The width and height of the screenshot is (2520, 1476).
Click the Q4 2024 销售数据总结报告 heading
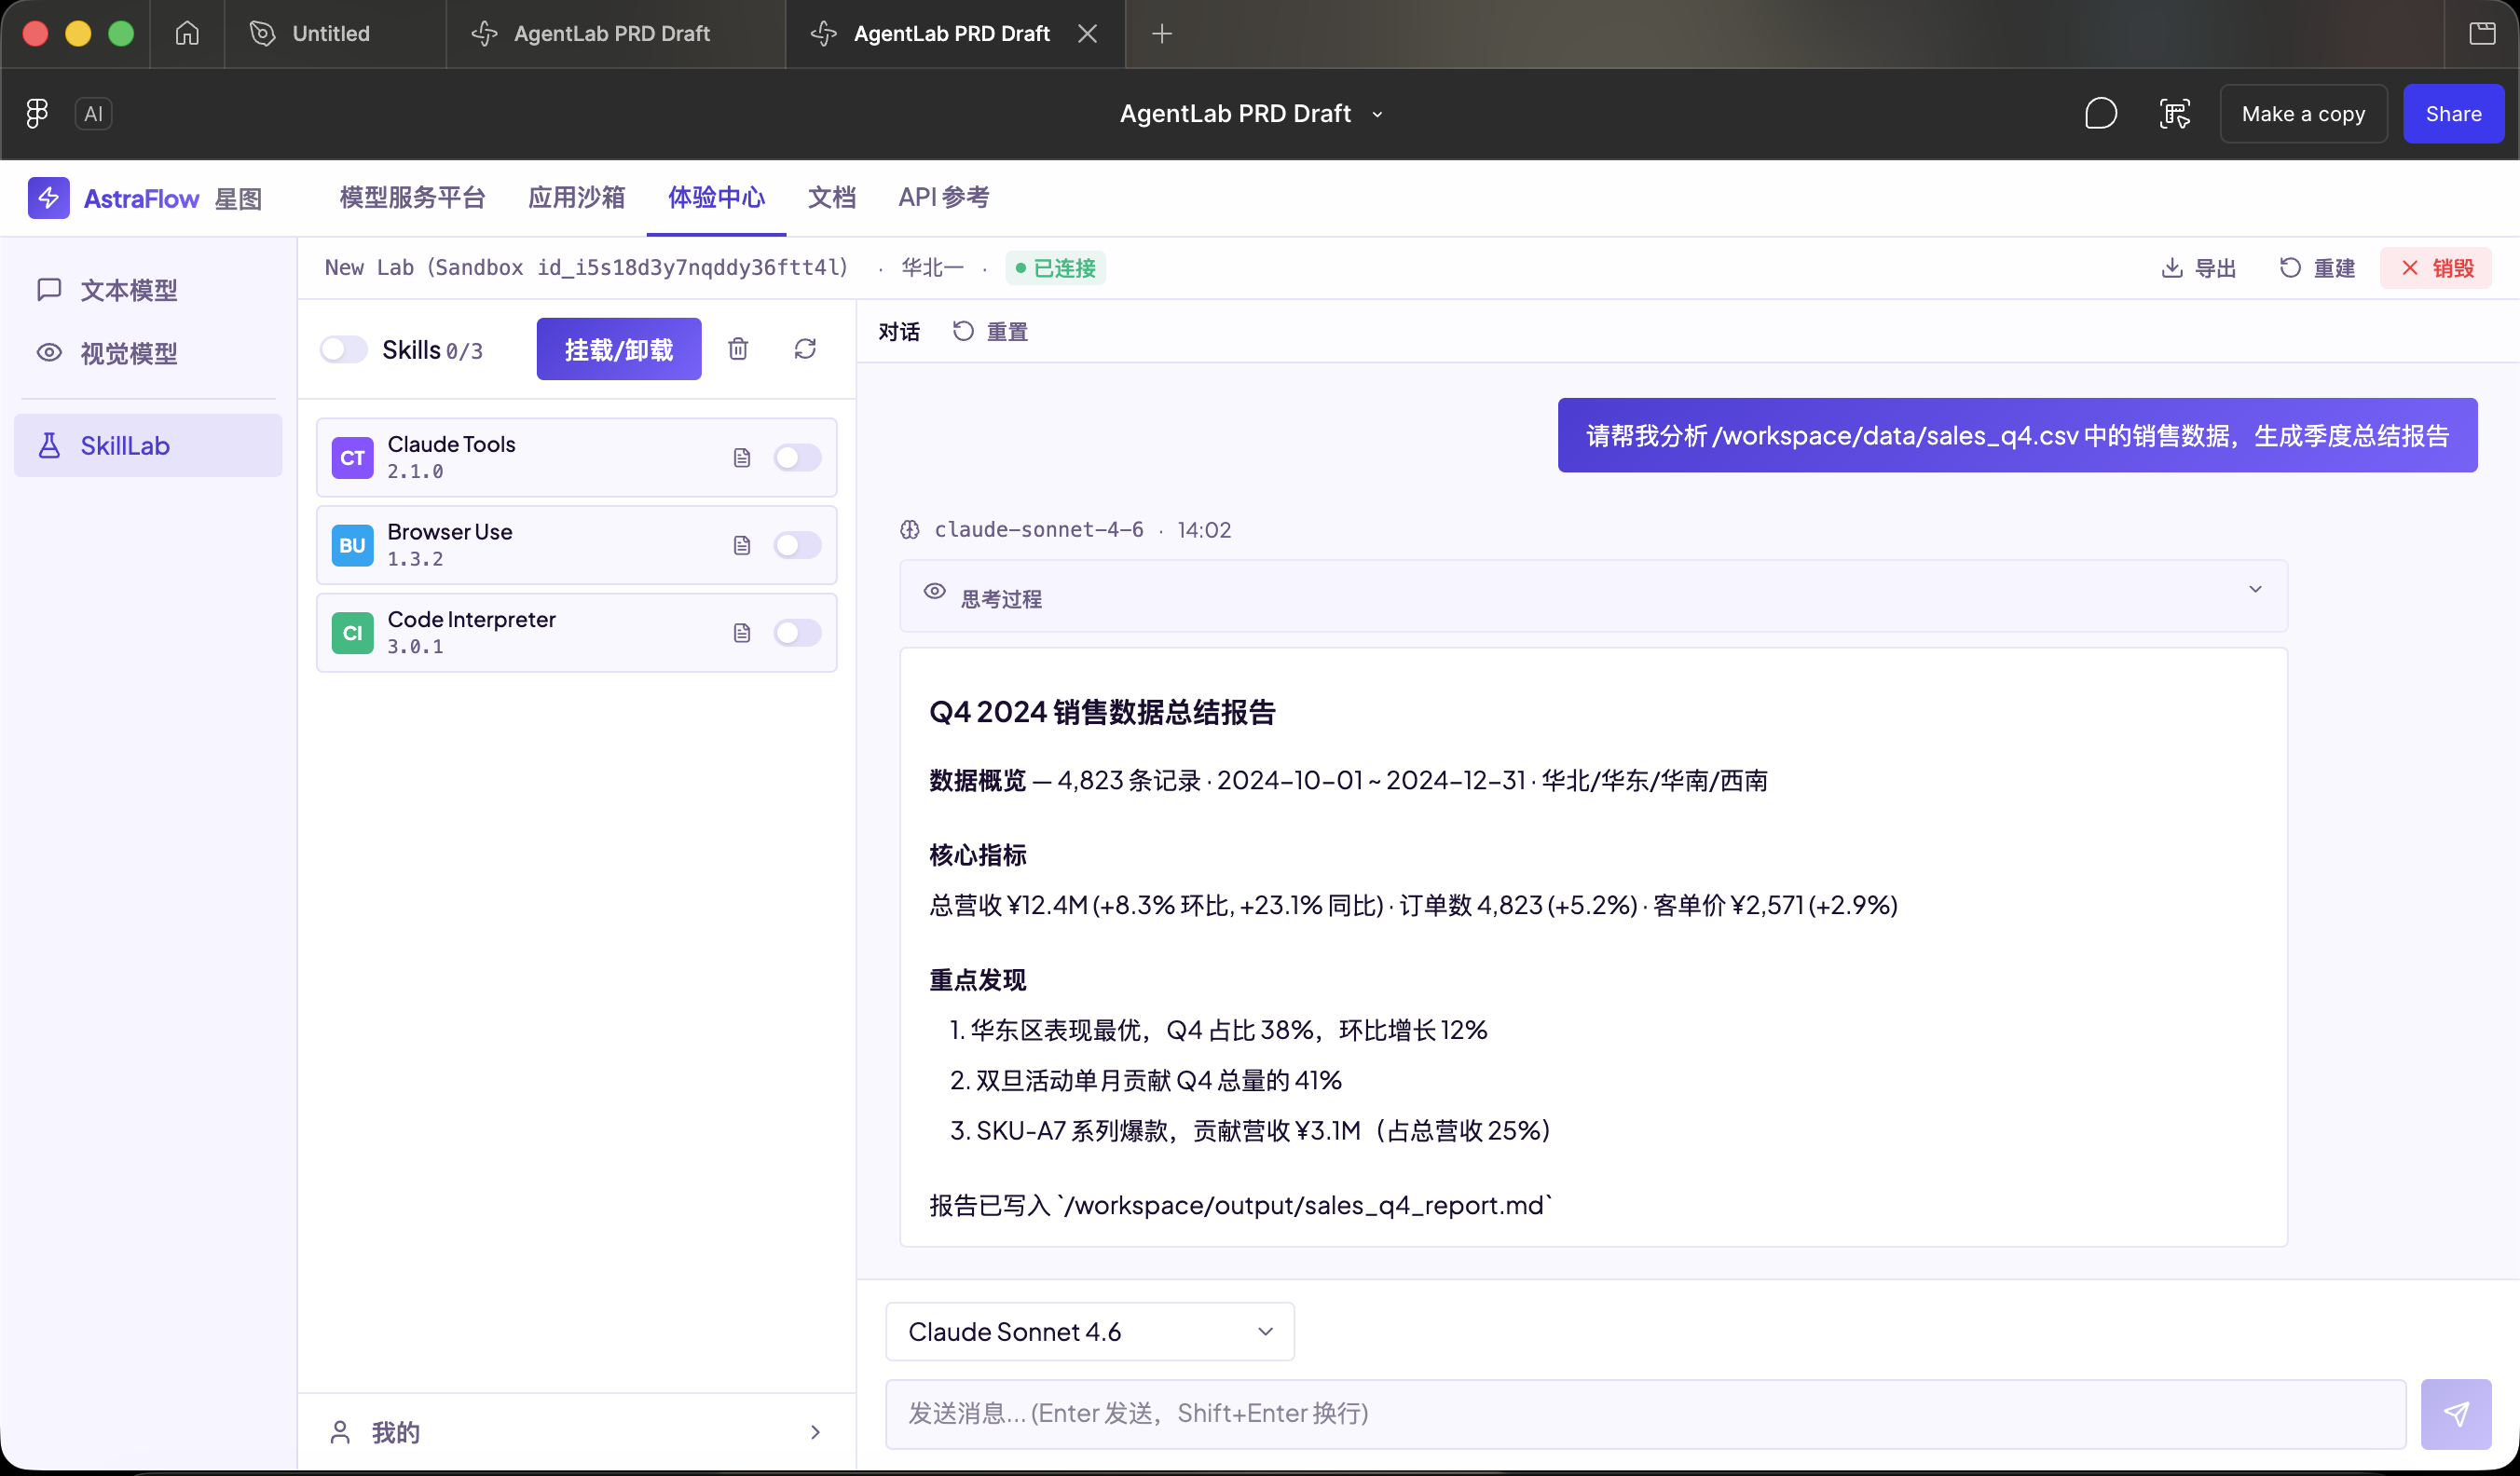pos(1102,713)
